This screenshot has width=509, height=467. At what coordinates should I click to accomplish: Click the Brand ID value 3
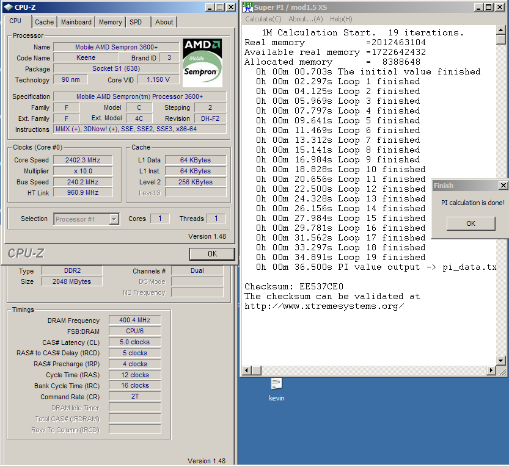pos(169,57)
